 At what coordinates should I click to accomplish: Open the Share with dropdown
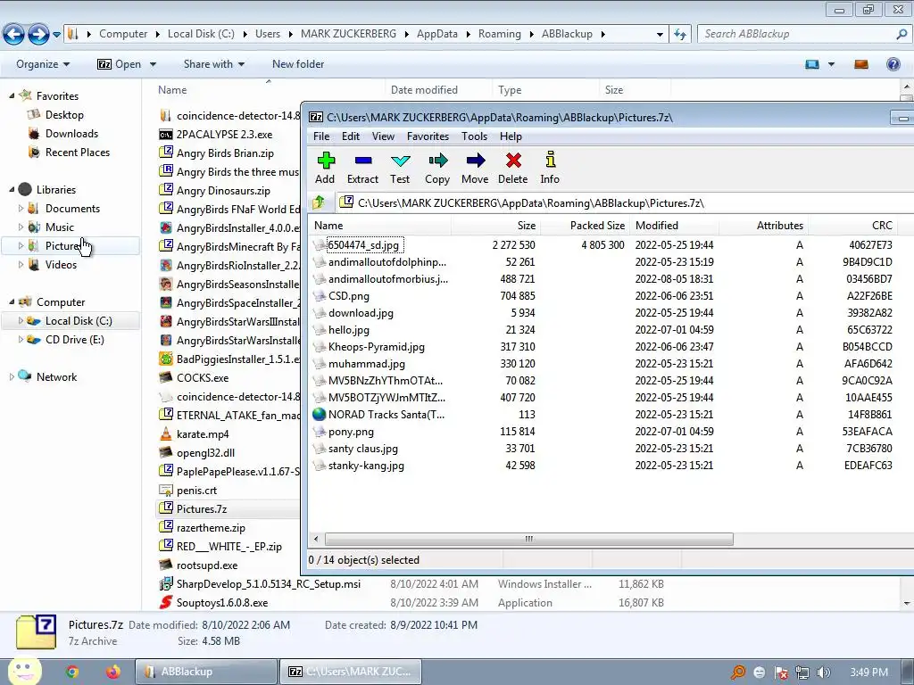tap(214, 64)
